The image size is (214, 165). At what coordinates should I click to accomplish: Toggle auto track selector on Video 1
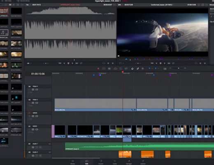coord(33,130)
